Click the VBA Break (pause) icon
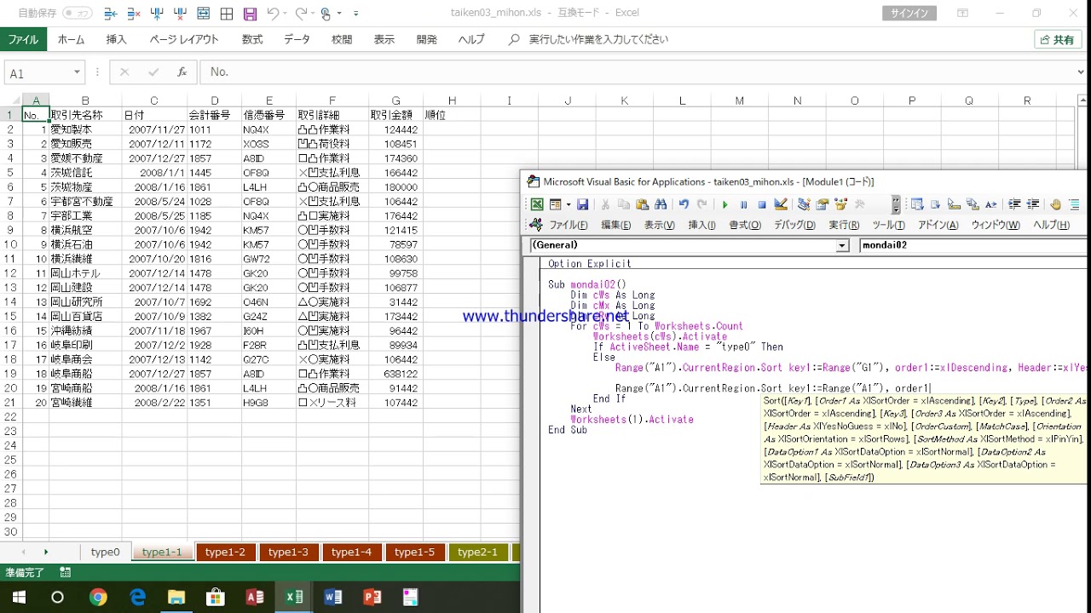 pyautogui.click(x=743, y=204)
